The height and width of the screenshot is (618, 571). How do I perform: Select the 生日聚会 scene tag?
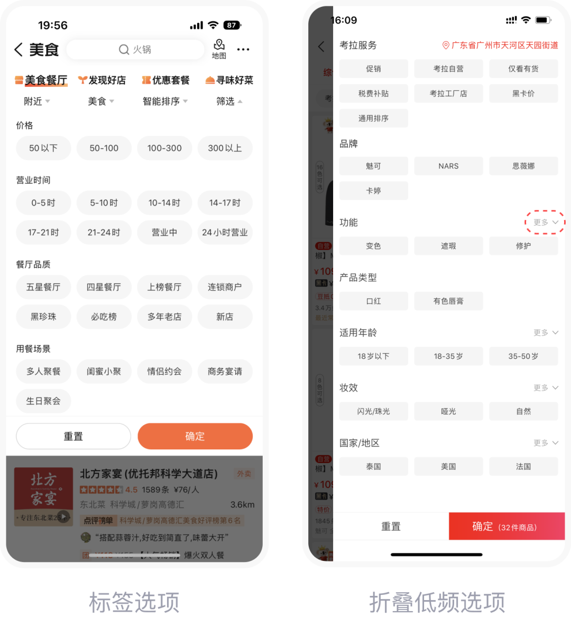click(x=43, y=401)
